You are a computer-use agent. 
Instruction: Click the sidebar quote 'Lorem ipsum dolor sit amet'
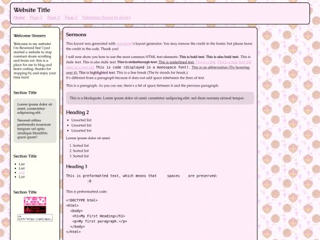35,108
